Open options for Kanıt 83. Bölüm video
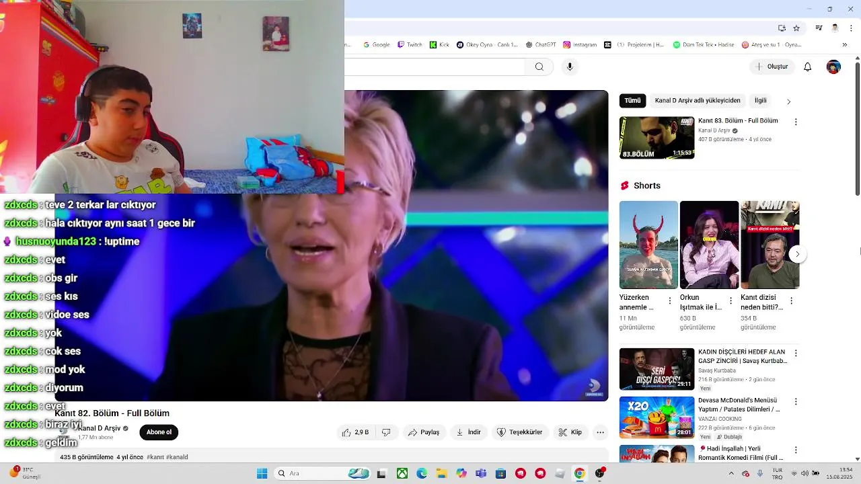Screen dimensions: 861x484 coord(796,122)
